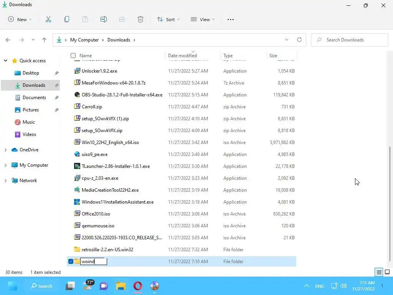Click the file list vertical scrollbar

pyautogui.click(x=390, y=203)
